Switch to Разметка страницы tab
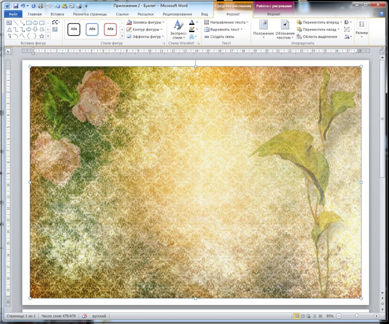 89,14
